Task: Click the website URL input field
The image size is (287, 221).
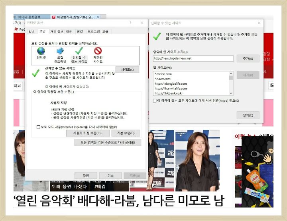Action: pos(193,58)
